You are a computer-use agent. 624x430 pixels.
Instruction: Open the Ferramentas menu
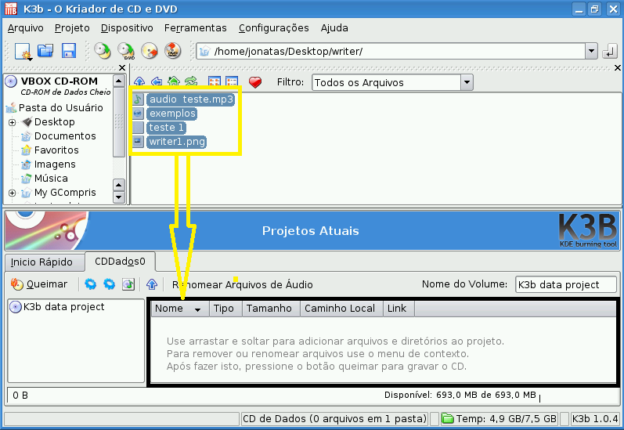coord(196,28)
